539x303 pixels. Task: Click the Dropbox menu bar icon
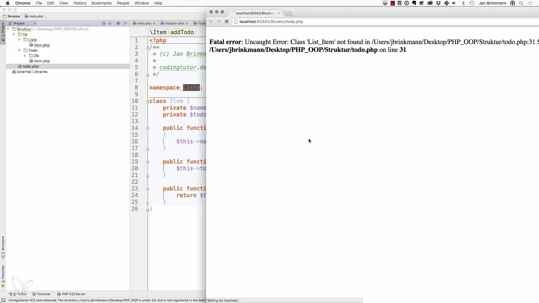(438, 3)
